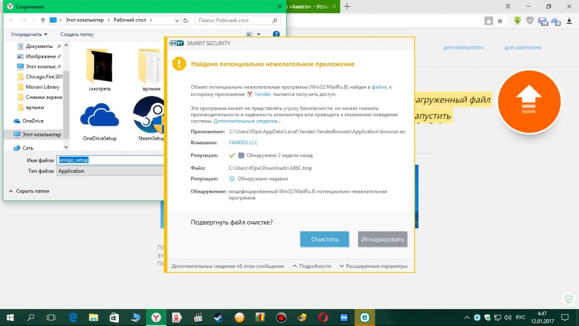Collapse folders with Скрыть папки
This screenshot has height=326, width=579.
click(x=29, y=191)
